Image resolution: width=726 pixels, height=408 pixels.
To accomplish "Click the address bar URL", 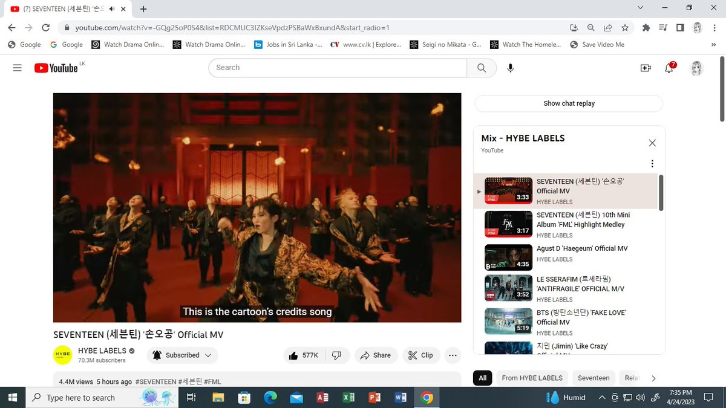I will (x=232, y=28).
